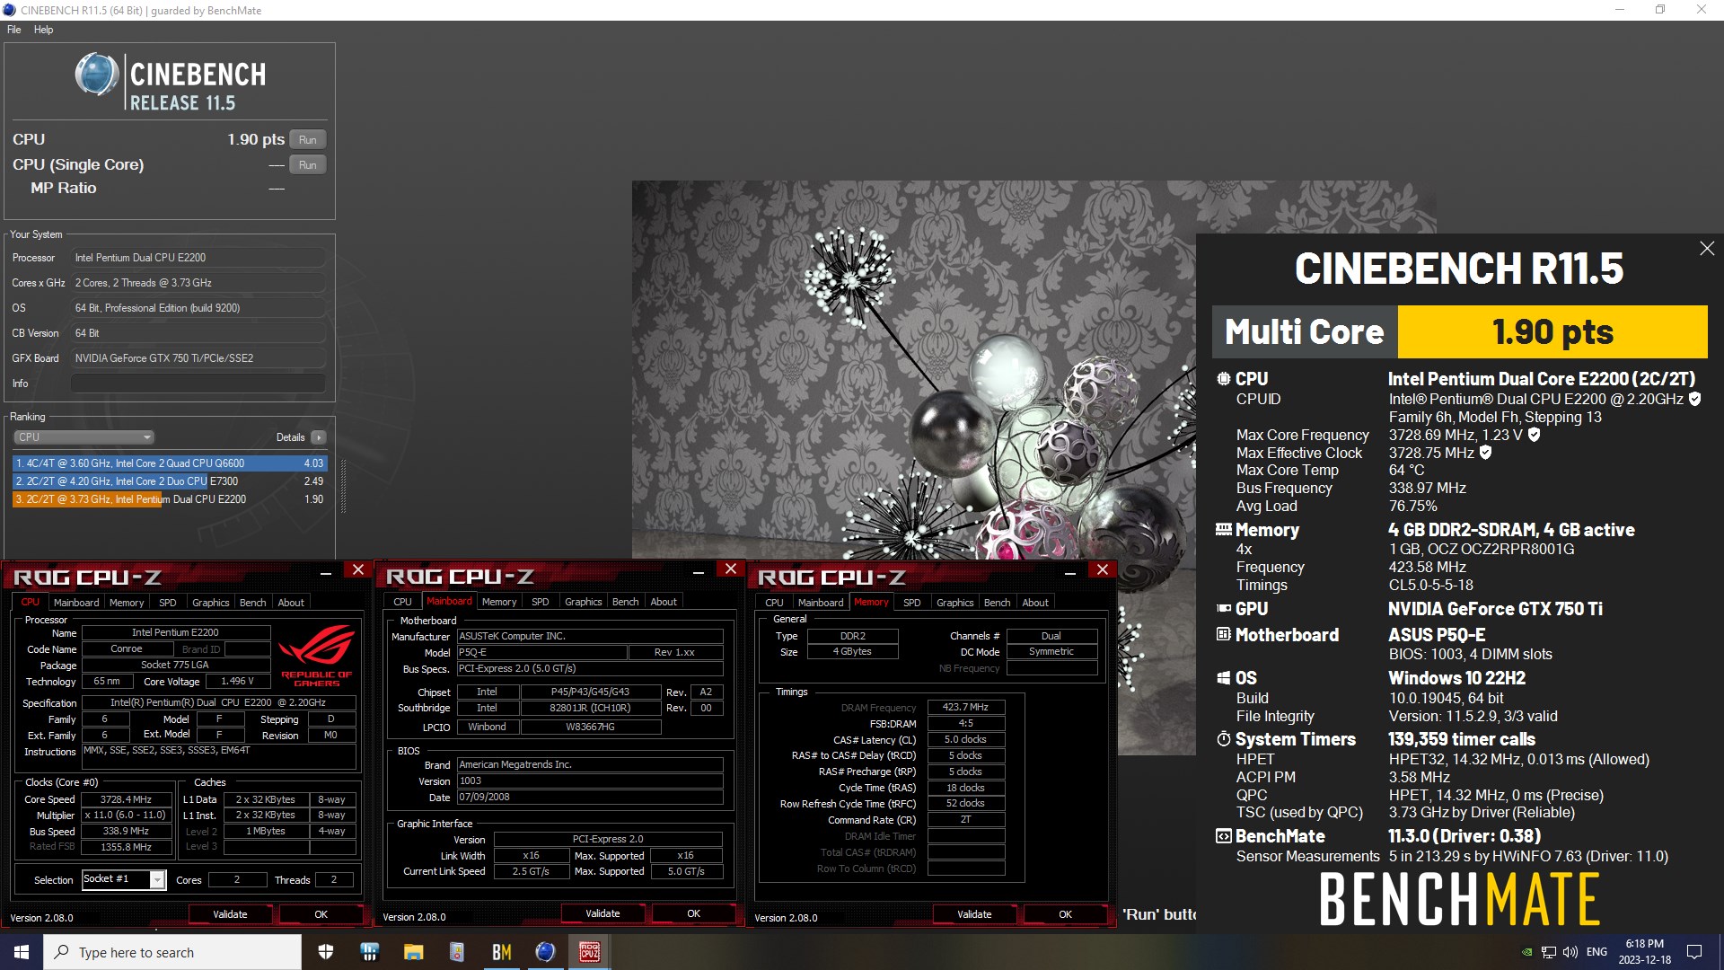Click OK in CPU-Z Mainboard window
Screen dimensions: 1724x970
click(693, 914)
